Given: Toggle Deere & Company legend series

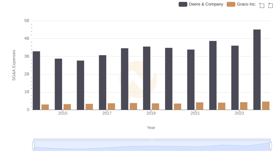Looking at the screenshot, I should [x=201, y=4].
